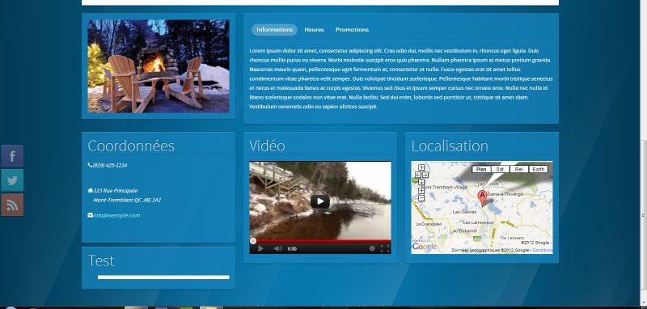Pan the map upward with arrow

tap(421, 167)
